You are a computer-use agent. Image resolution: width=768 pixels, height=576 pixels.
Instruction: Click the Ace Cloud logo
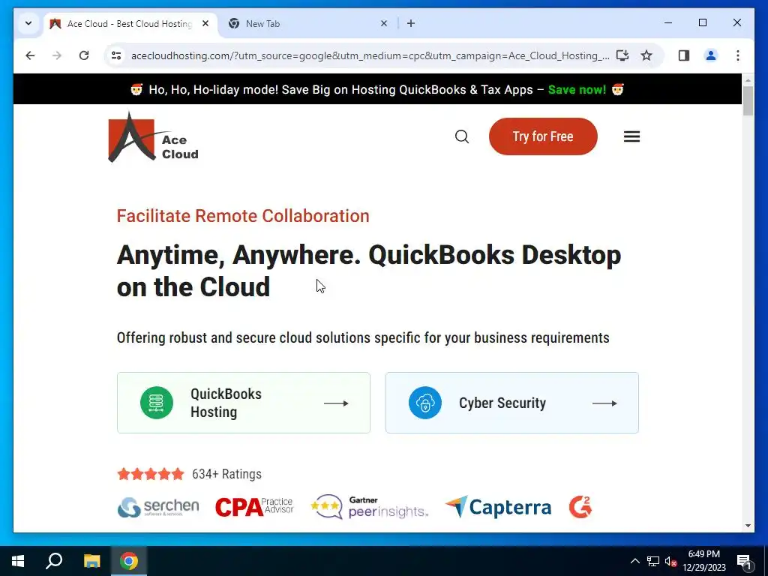(x=153, y=136)
